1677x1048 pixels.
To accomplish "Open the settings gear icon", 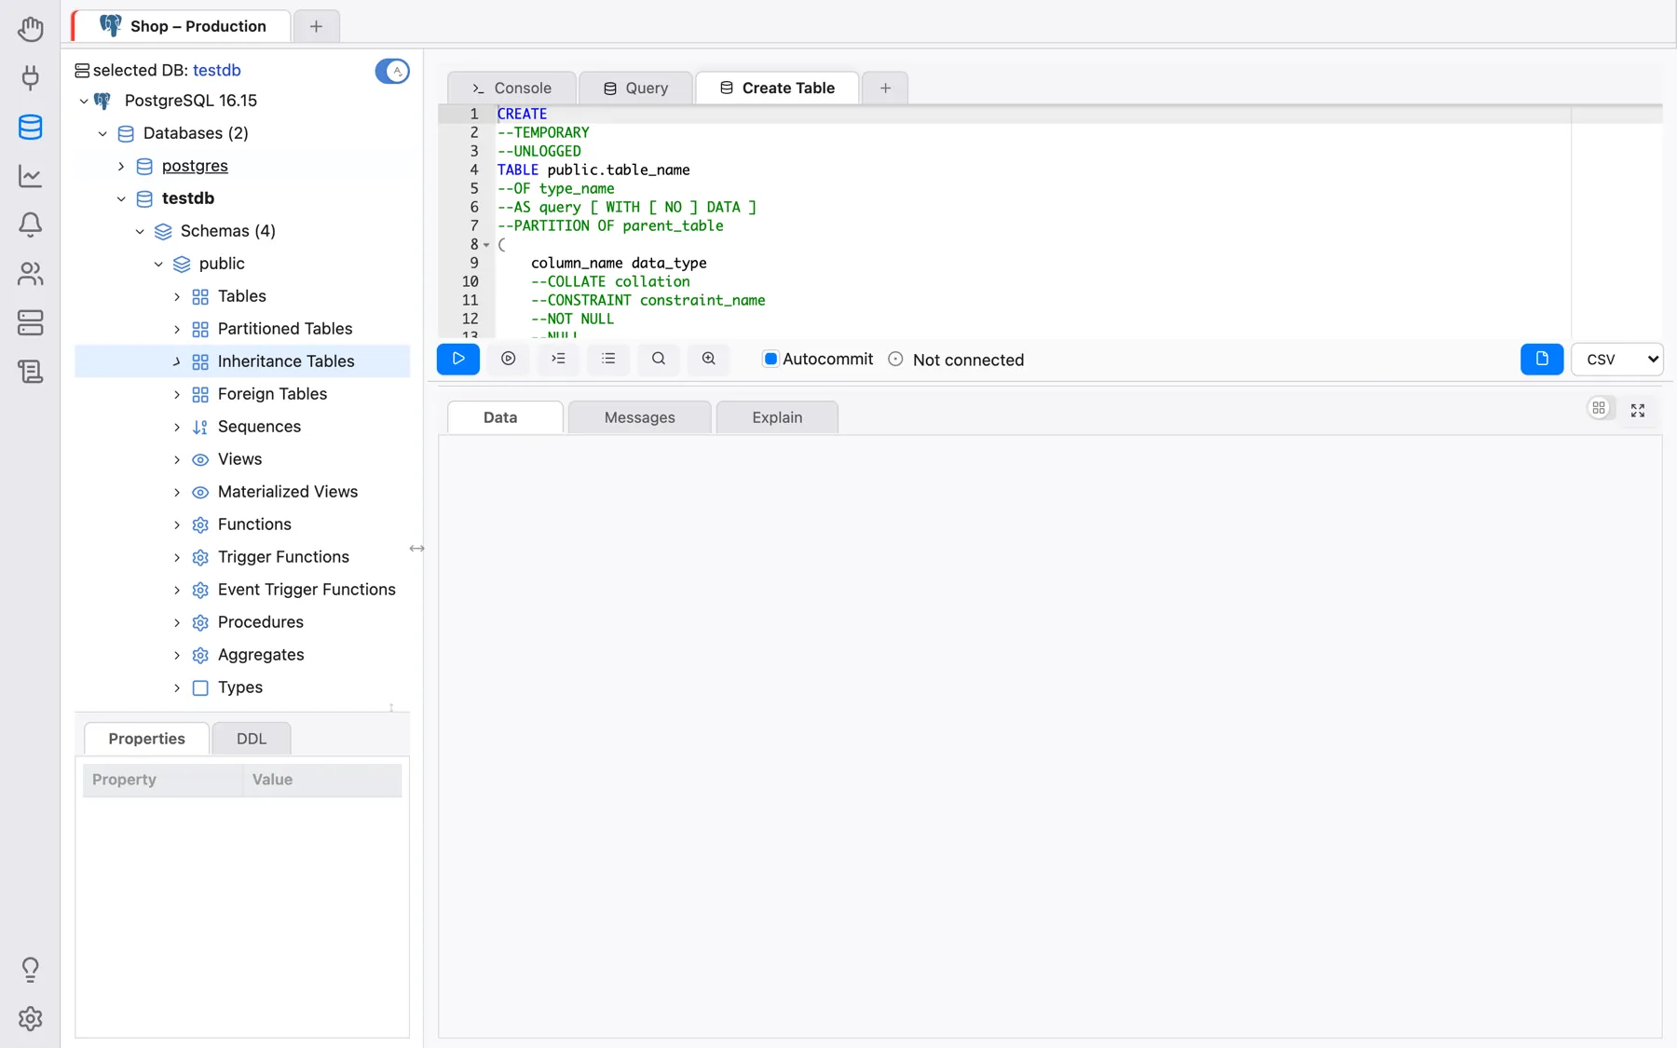I will 30,1018.
